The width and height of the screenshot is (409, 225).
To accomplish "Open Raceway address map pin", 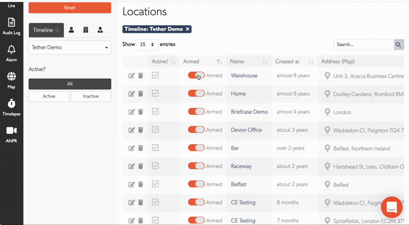I will 327,166.
